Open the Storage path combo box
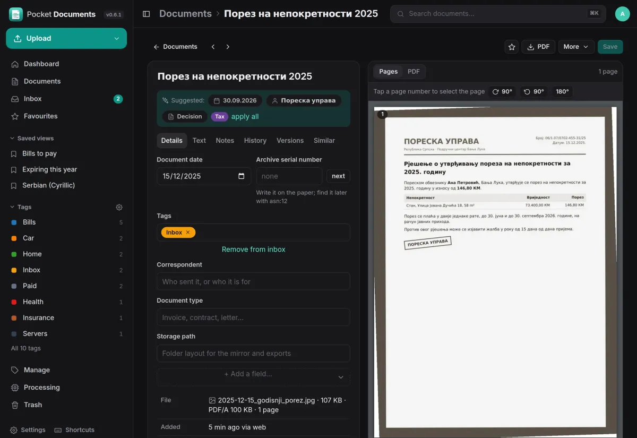Image resolution: width=637 pixels, height=438 pixels. click(253, 353)
